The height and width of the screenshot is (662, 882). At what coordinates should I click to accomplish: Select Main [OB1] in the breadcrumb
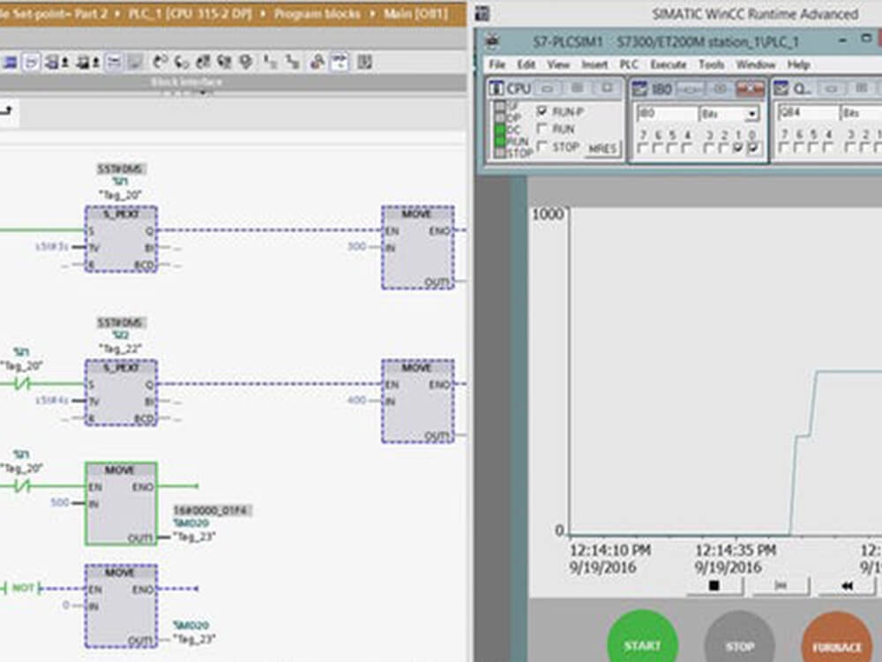415,13
